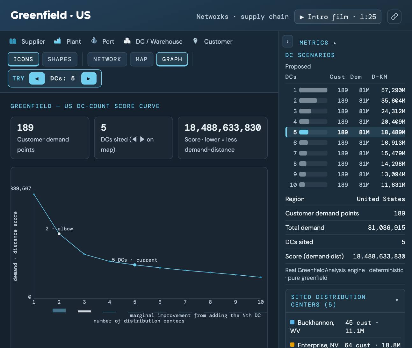Select scenario row with 2 DCs

[x=345, y=101]
